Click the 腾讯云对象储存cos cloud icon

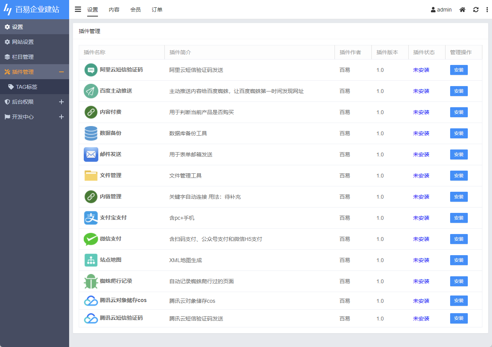[91, 301]
